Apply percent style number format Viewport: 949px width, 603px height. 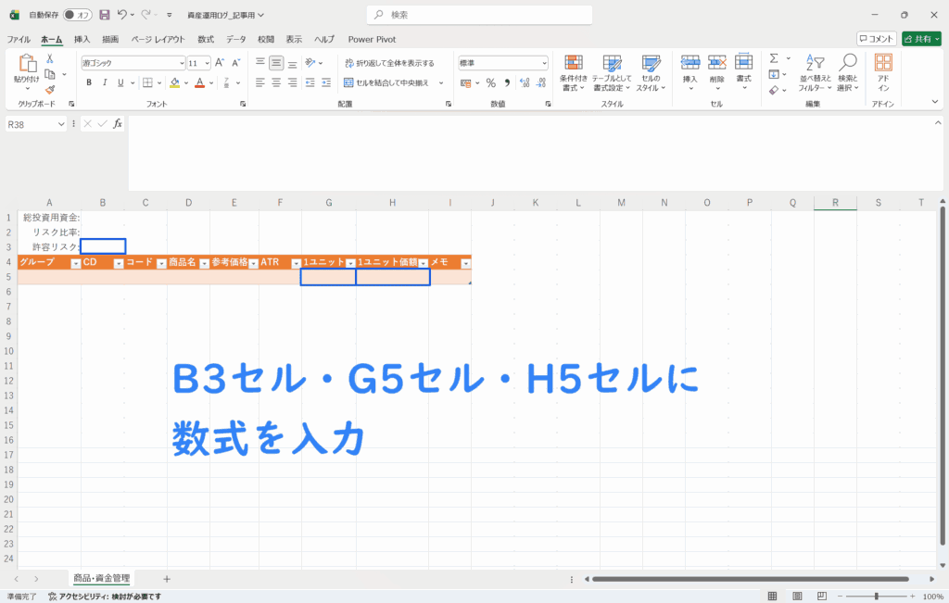tap(490, 82)
